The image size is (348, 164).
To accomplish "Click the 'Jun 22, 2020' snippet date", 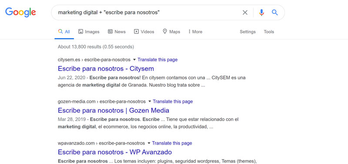I will [72, 78].
